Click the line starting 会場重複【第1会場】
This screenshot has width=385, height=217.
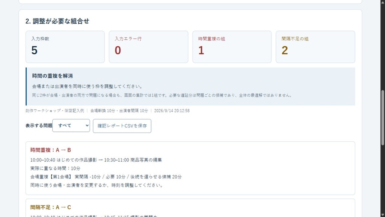point(106,177)
